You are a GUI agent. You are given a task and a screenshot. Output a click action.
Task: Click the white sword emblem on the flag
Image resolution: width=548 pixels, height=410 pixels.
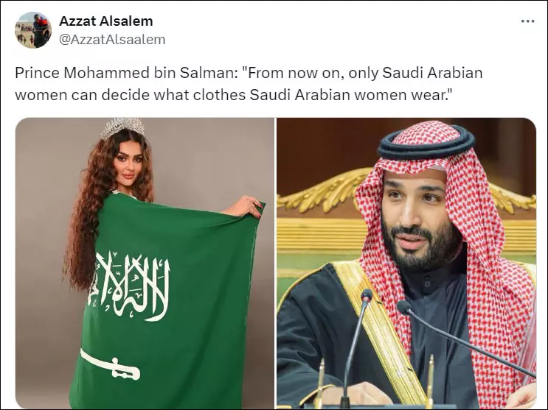click(x=110, y=365)
